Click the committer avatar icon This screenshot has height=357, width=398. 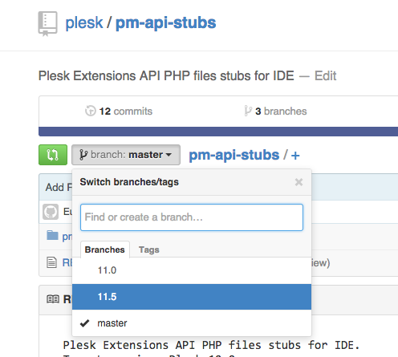pos(51,212)
